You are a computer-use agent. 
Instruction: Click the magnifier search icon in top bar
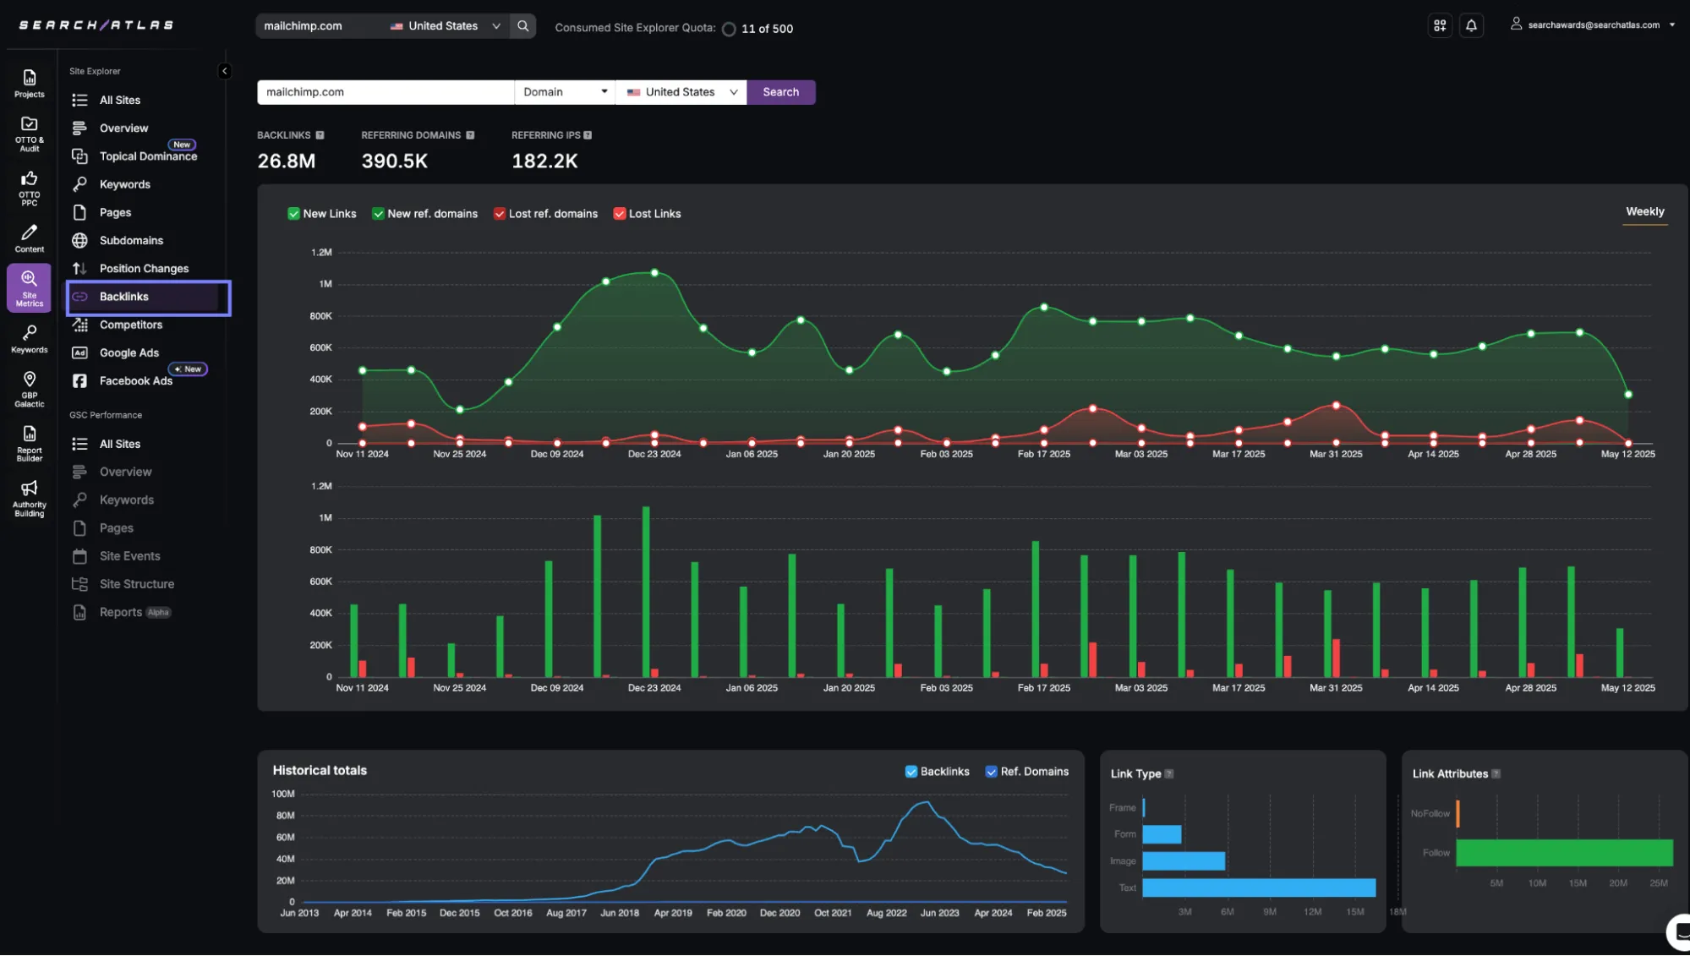[x=523, y=26]
